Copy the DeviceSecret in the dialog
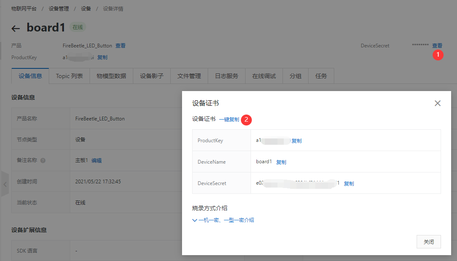 [349, 183]
